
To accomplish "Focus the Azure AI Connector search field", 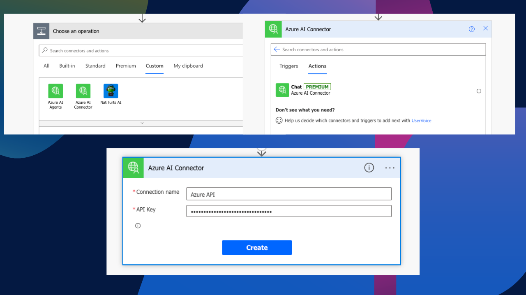I will coord(378,50).
